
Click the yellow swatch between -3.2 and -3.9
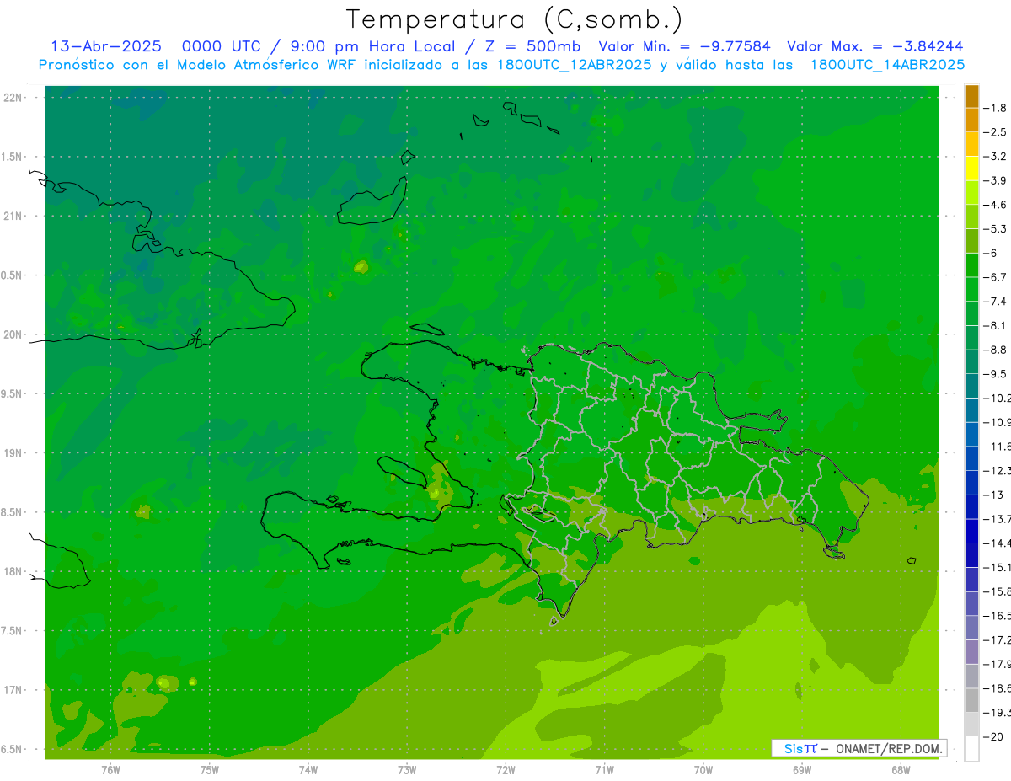[x=971, y=169]
